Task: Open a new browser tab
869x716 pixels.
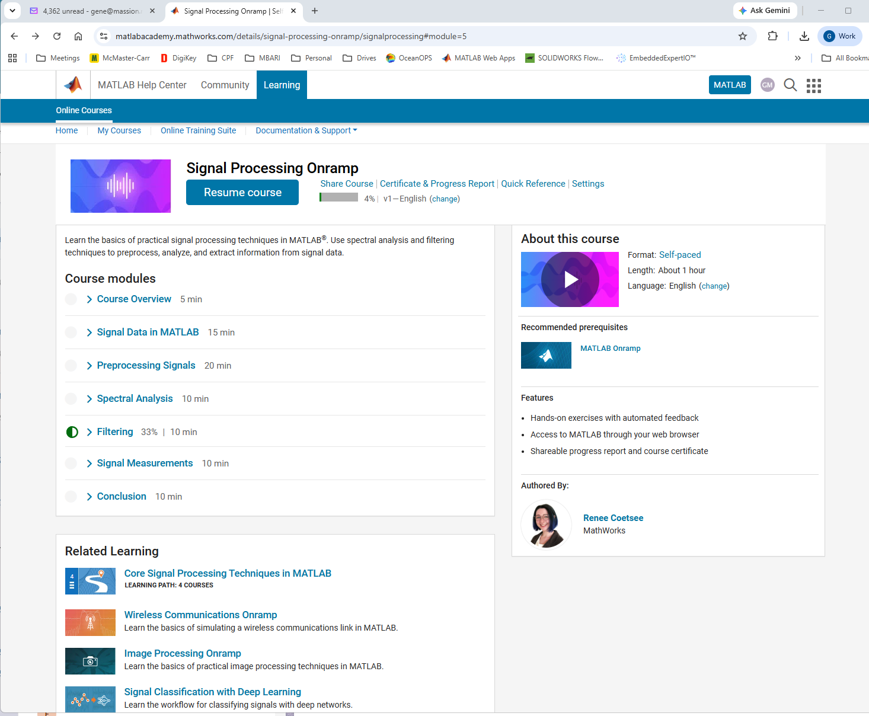Action: click(x=315, y=11)
